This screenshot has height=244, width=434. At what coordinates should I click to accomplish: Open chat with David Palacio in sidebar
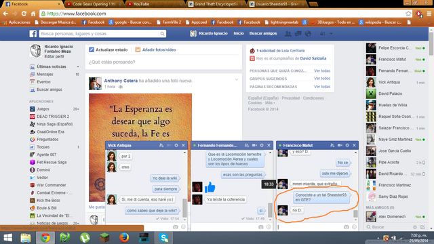pos(396,94)
